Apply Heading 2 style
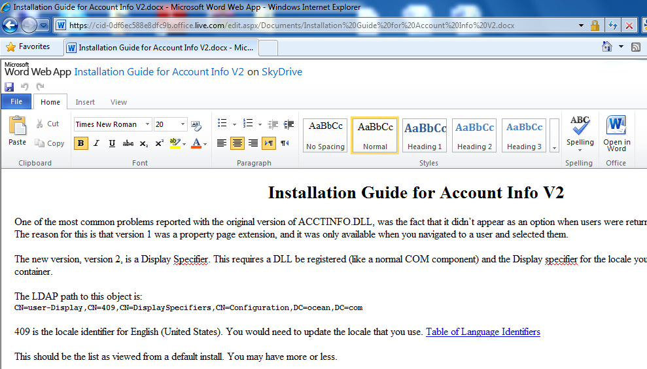The width and height of the screenshot is (647, 369). pyautogui.click(x=474, y=135)
